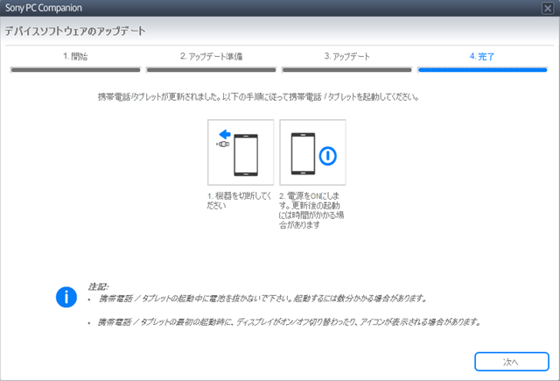The height and width of the screenshot is (381, 560).
Task: Click the blue left arrow icon
Action: [225, 134]
